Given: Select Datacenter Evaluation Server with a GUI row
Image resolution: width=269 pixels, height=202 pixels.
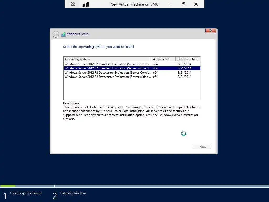Looking at the screenshot, I should [132, 77].
